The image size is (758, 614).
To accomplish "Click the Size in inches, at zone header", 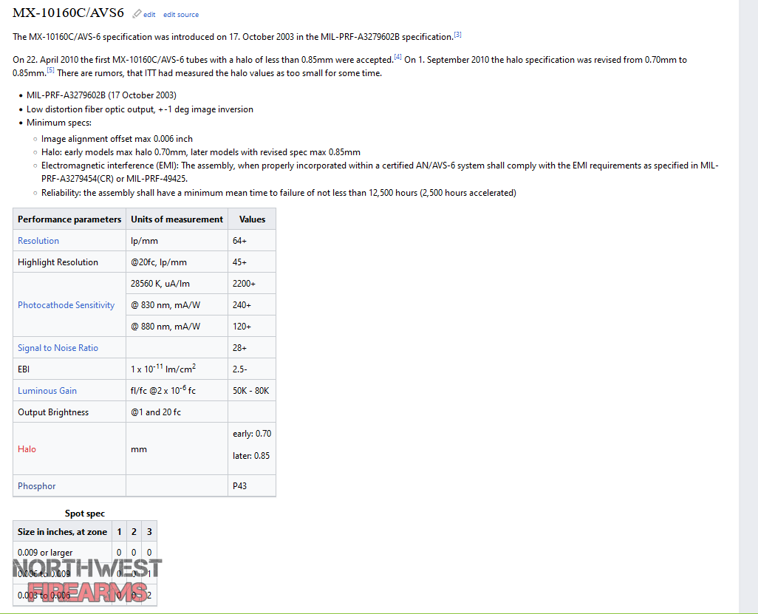I will [x=62, y=531].
